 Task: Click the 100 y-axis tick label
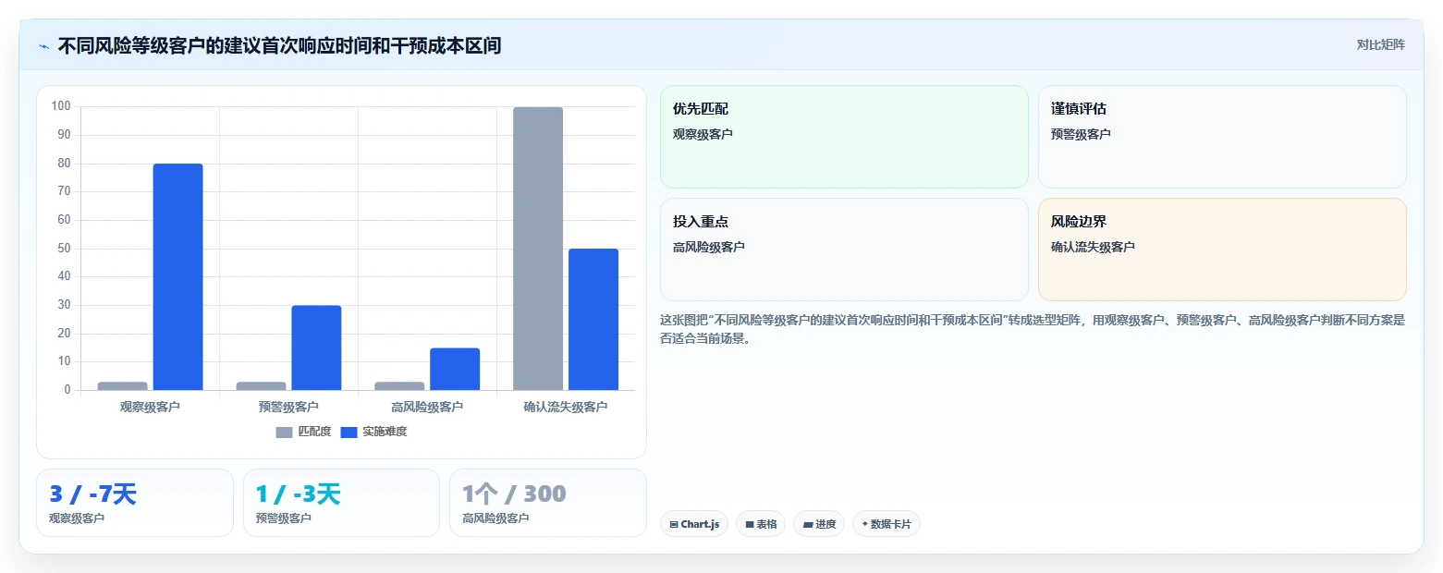click(61, 106)
